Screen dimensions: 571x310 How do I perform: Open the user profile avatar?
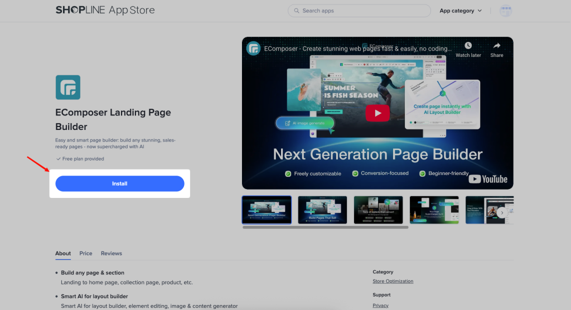point(505,11)
